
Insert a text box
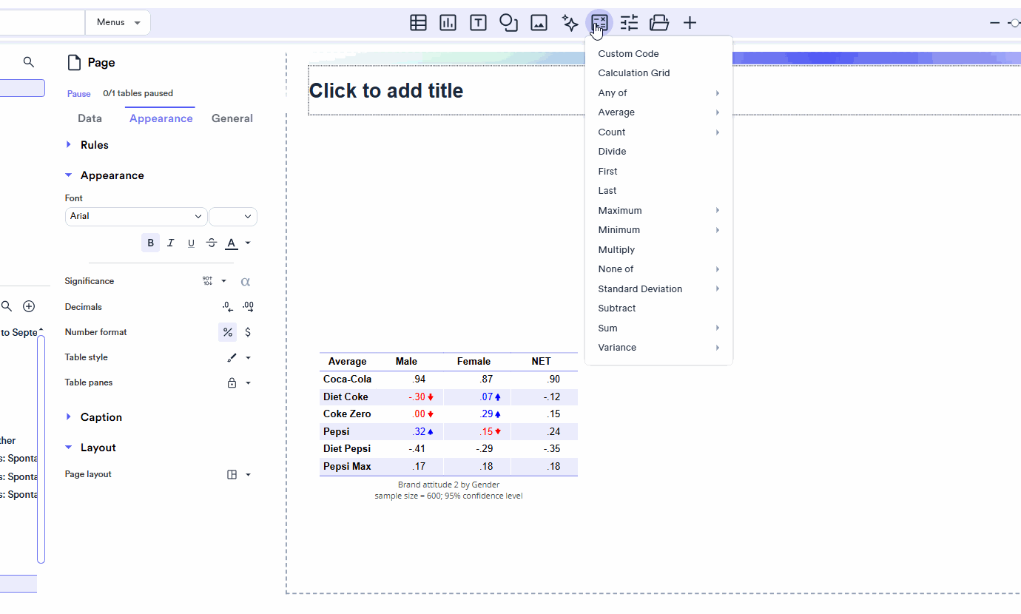(x=478, y=22)
